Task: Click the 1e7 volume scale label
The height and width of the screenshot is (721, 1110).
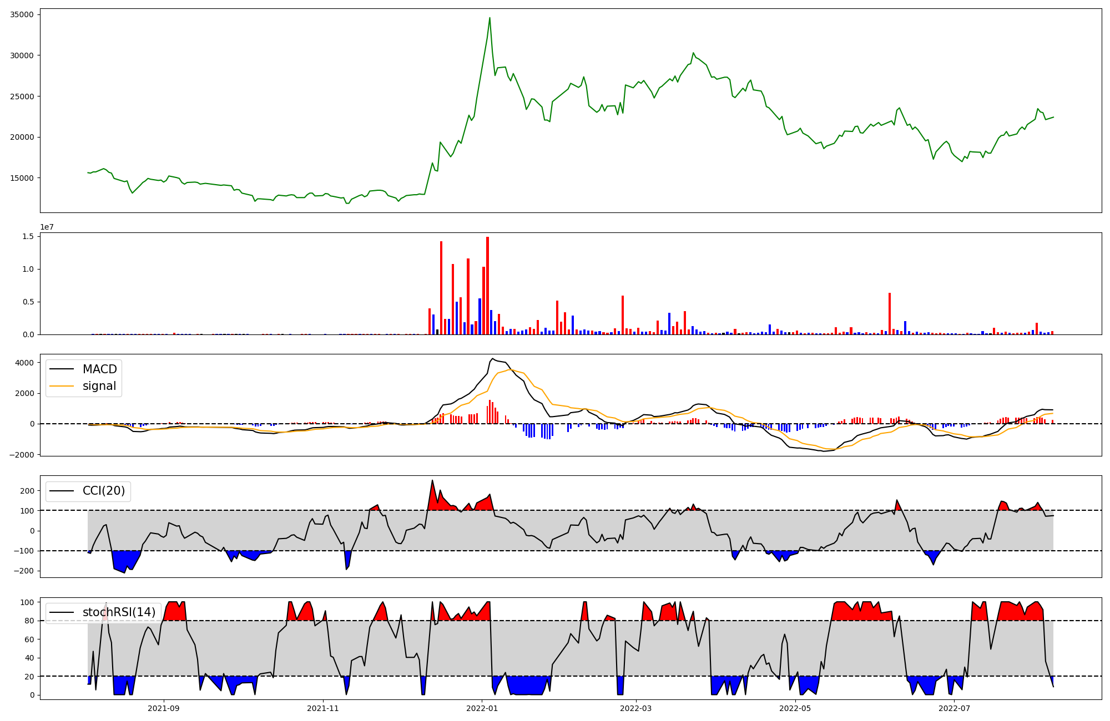Action: pyautogui.click(x=47, y=227)
